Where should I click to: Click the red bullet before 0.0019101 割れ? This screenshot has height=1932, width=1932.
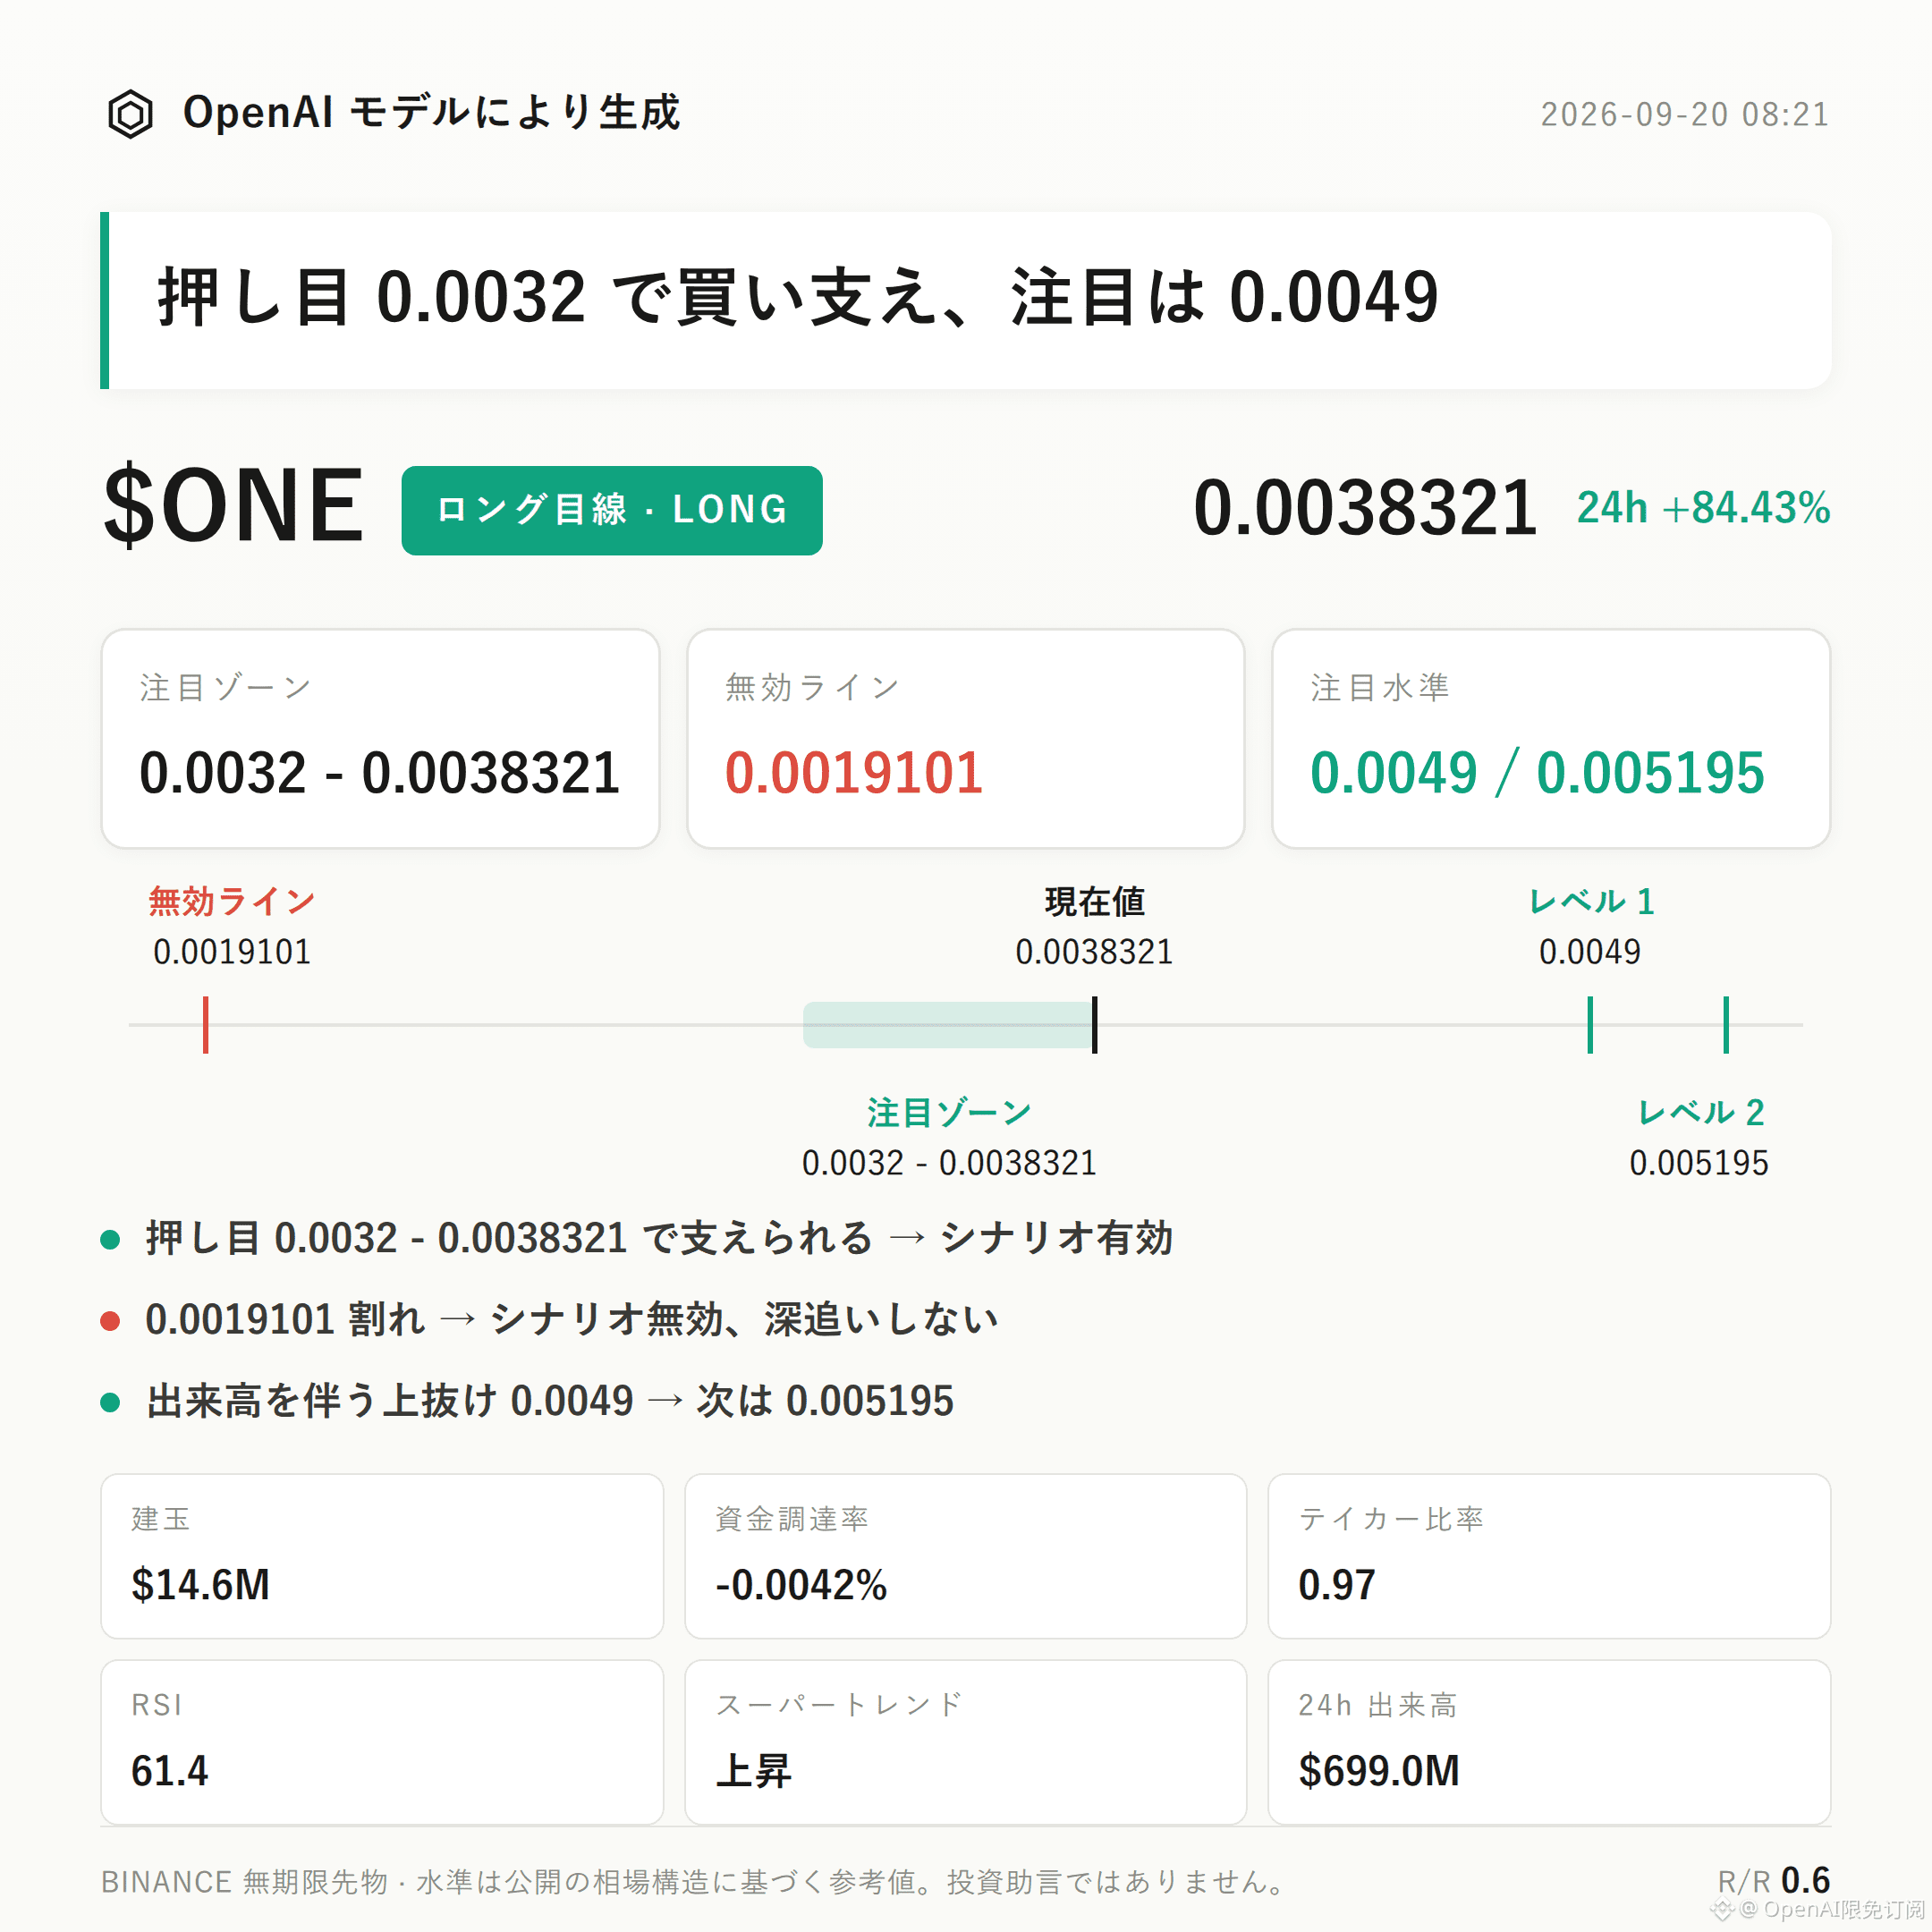111,1321
